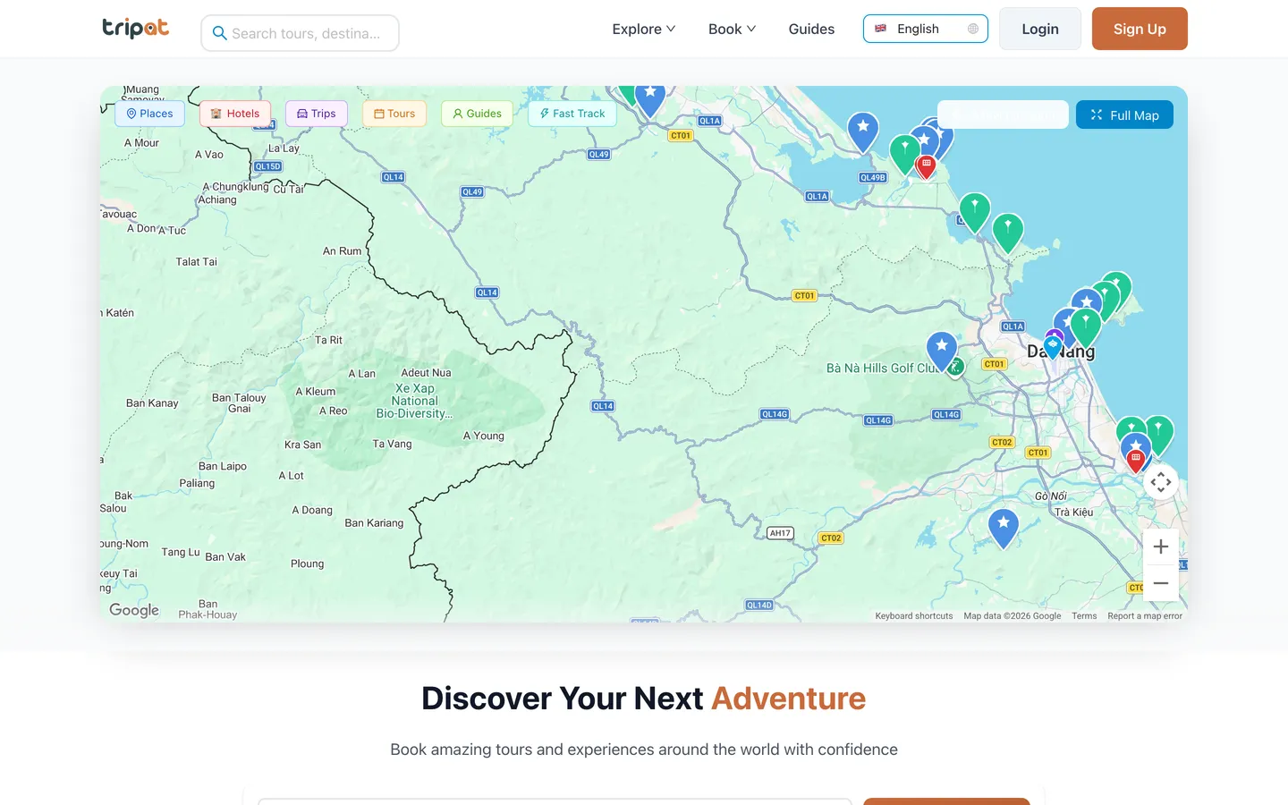
Task: Select blue star marker below Trà Kiệu
Action: 1004,527
